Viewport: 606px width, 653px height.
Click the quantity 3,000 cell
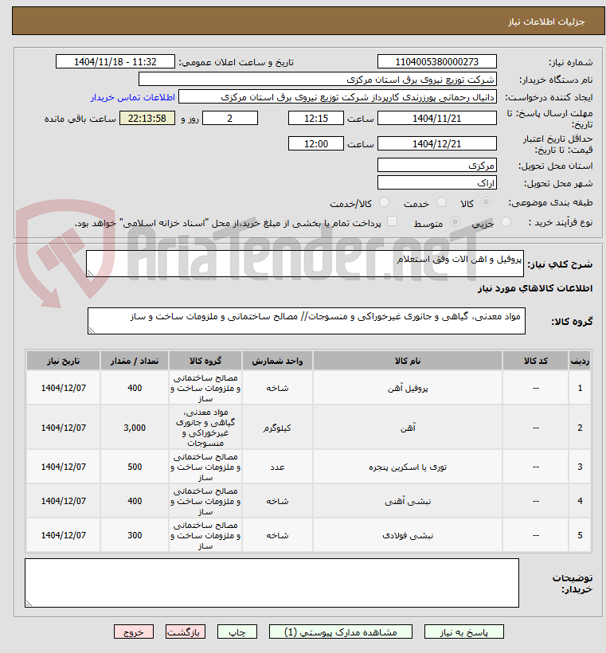tap(135, 428)
